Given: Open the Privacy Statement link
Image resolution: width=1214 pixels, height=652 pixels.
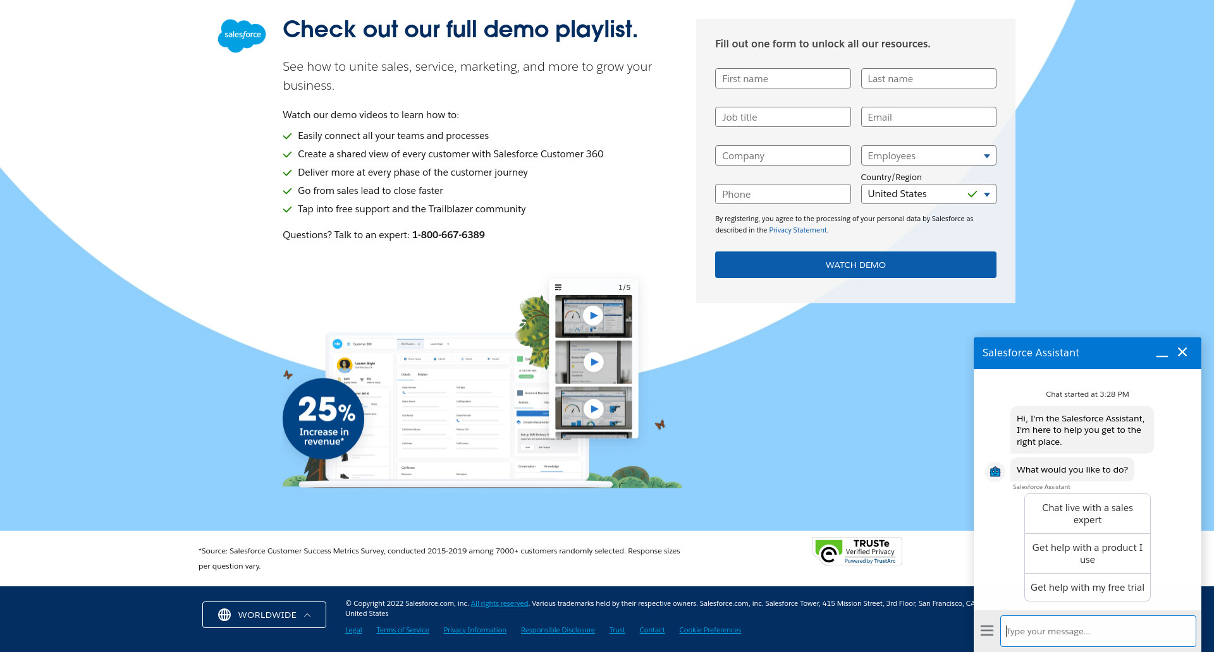Looking at the screenshot, I should coord(797,230).
